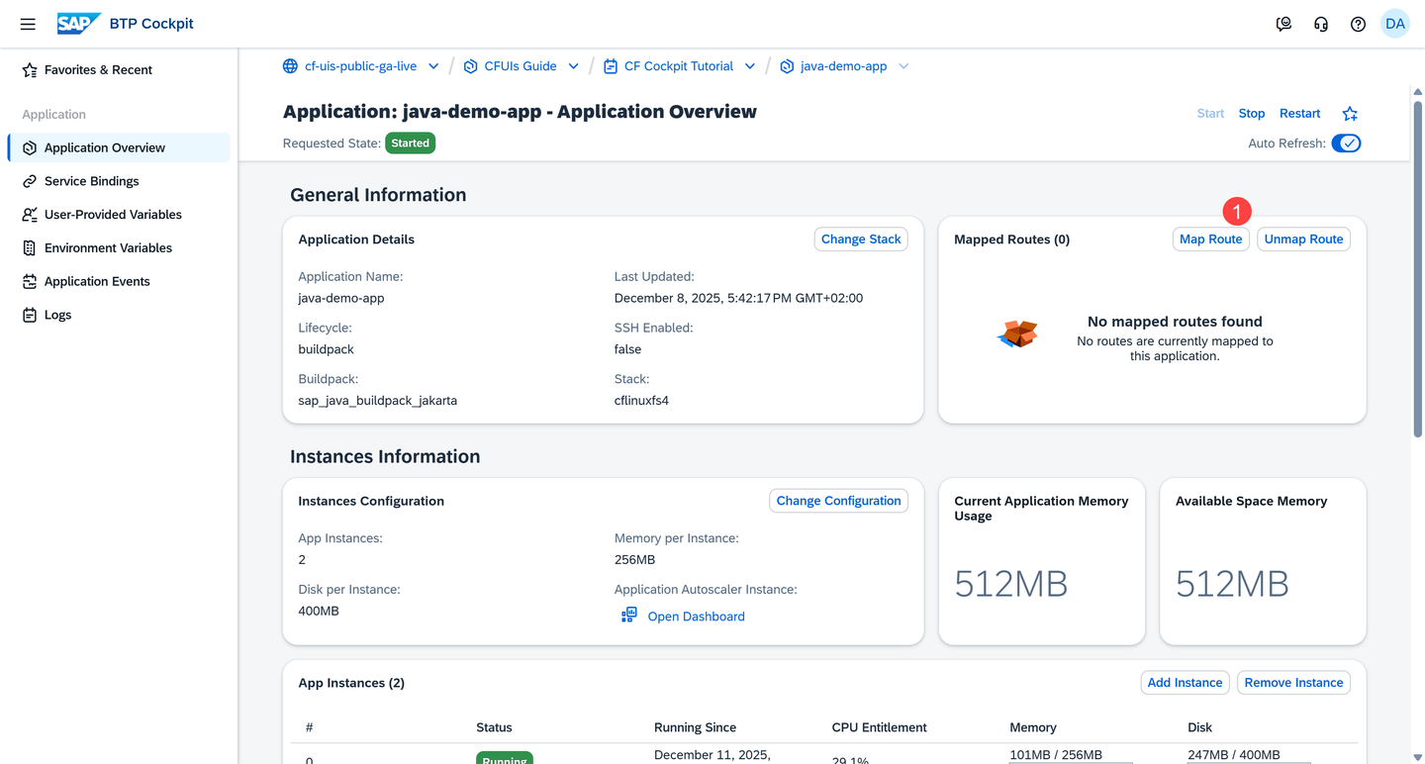Click the Lifecycle value buildpack
Viewport: 1425px width, 764px height.
pyautogui.click(x=326, y=349)
